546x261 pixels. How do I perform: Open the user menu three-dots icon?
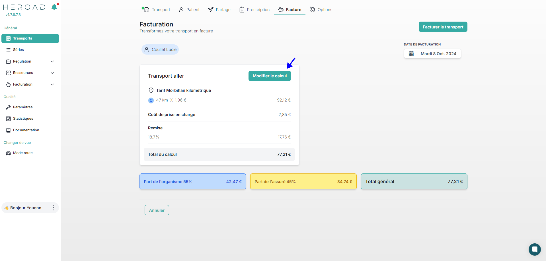point(53,208)
